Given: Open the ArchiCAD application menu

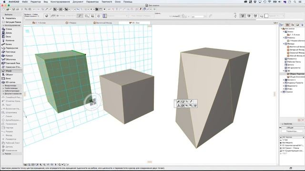Looking at the screenshot, I should click(13, 2).
